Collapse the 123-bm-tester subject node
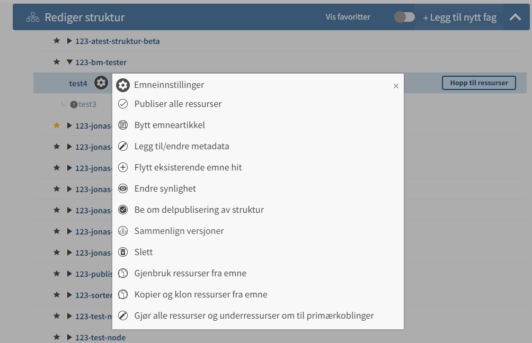This screenshot has height=343, width=532. pyautogui.click(x=69, y=62)
